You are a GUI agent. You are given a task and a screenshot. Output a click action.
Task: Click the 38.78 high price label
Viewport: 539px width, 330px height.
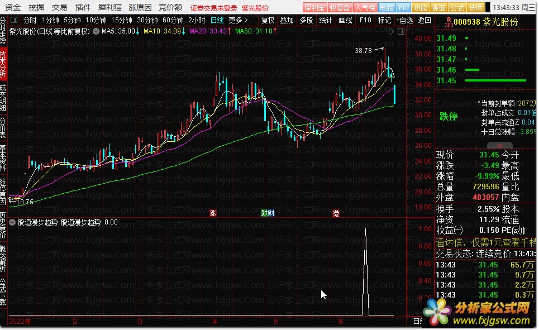[x=364, y=50]
